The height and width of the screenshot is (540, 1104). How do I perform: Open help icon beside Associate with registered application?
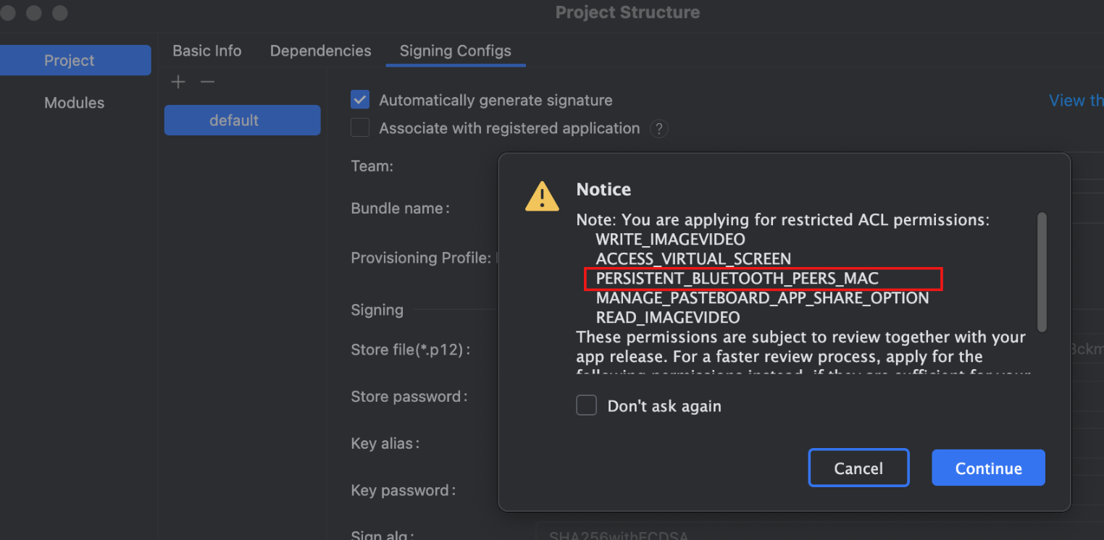[658, 129]
